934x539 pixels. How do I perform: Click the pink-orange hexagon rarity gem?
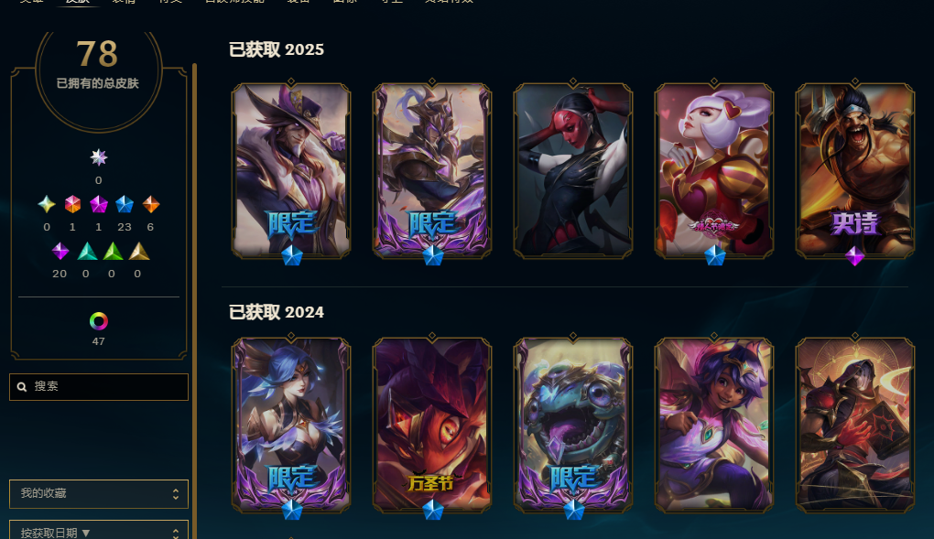tap(72, 204)
